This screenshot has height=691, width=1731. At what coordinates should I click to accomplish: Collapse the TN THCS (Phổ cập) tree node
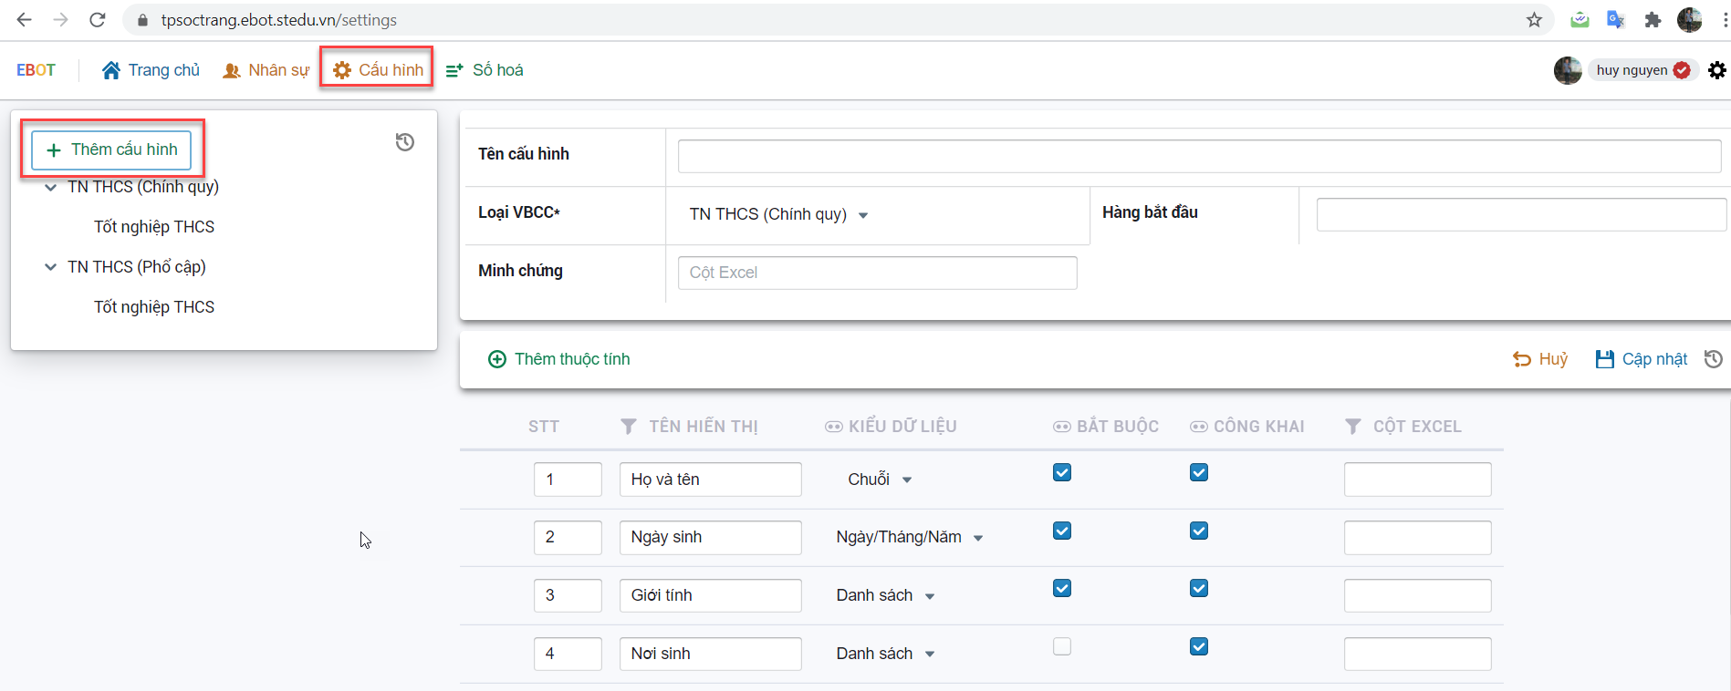coord(50,267)
